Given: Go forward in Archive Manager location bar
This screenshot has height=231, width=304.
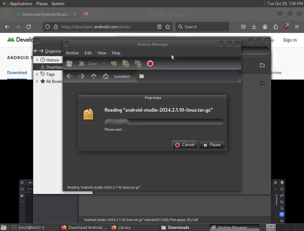Looking at the screenshot, I should pos(82,76).
